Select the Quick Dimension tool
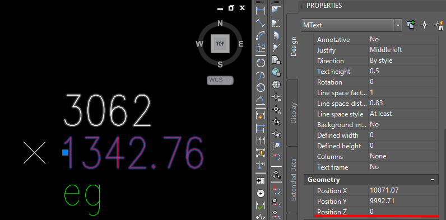 261,116
